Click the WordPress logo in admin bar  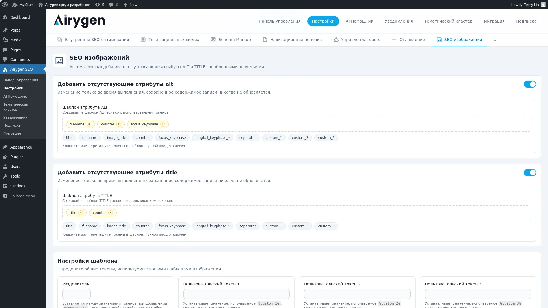pos(5,5)
